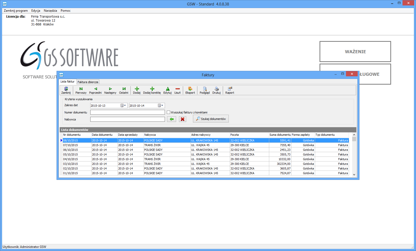Jump to last record with Ostatni
The height and width of the screenshot is (251, 416).
click(124, 90)
